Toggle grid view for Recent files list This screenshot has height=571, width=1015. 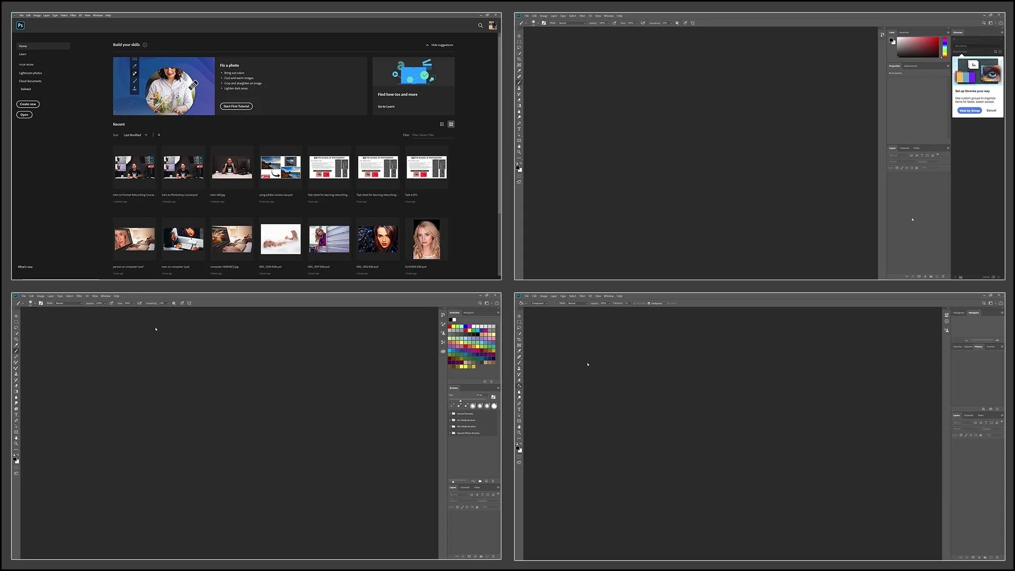451,124
